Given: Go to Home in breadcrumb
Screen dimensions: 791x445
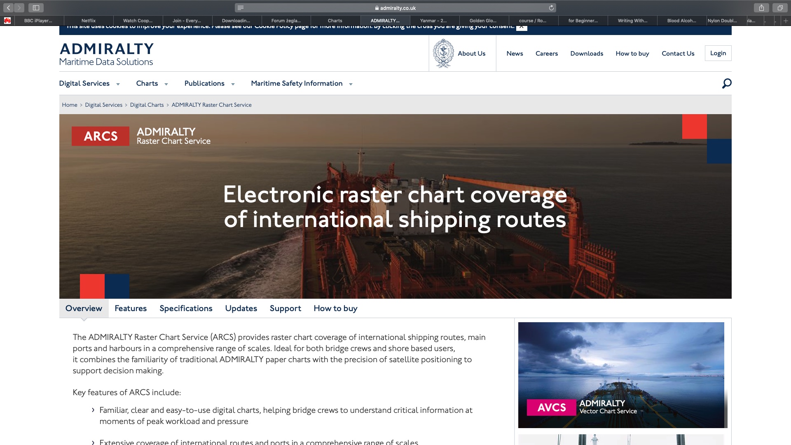Looking at the screenshot, I should [70, 105].
